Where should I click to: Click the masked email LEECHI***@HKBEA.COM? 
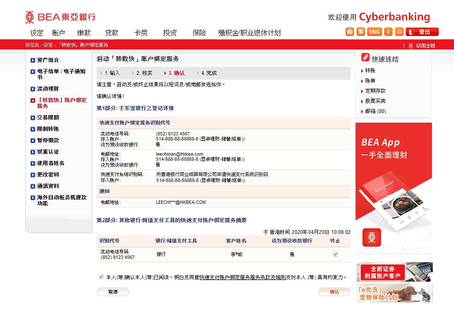(181, 202)
